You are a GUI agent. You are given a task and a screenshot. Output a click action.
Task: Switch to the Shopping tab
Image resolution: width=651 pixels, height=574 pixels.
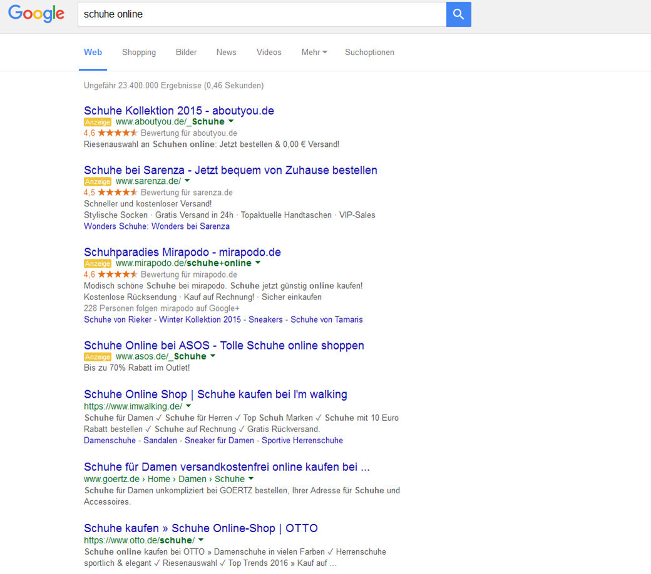click(x=139, y=53)
